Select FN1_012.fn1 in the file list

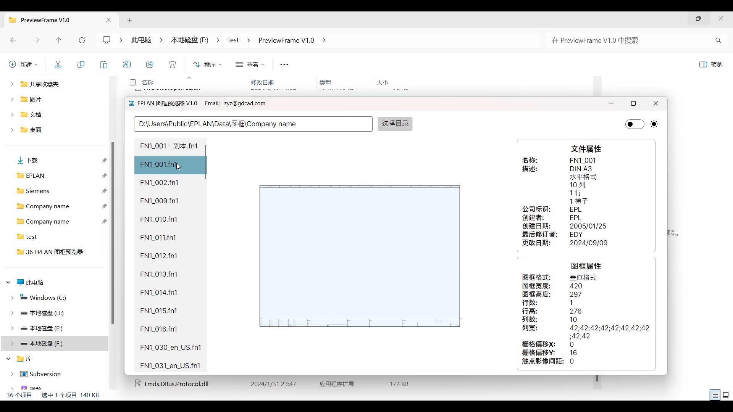(x=170, y=256)
